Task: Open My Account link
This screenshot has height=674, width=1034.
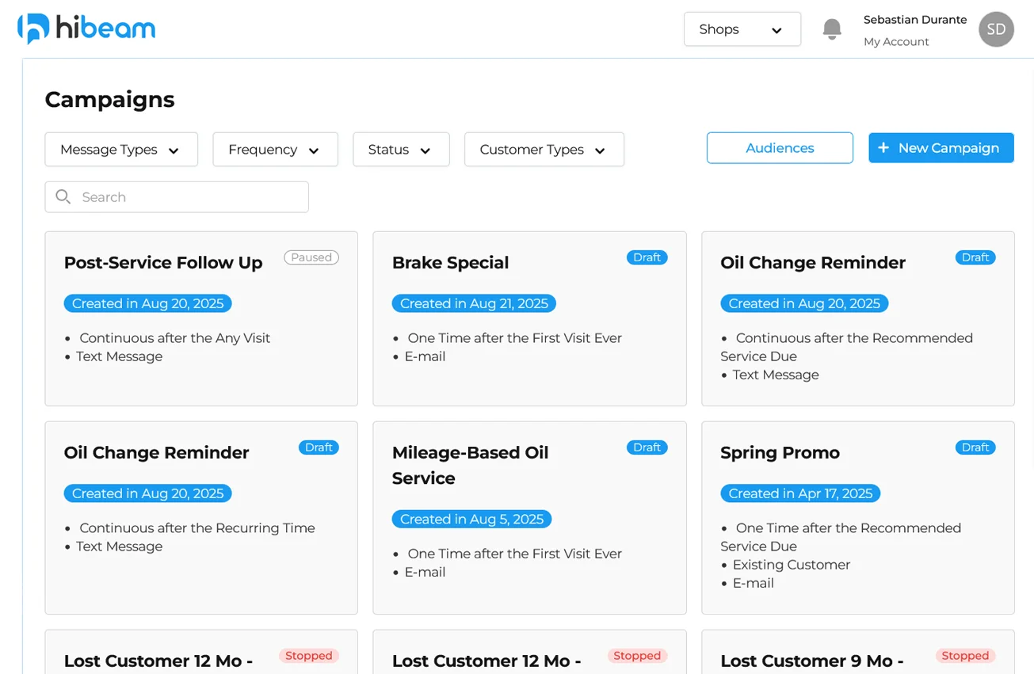Action: click(896, 42)
